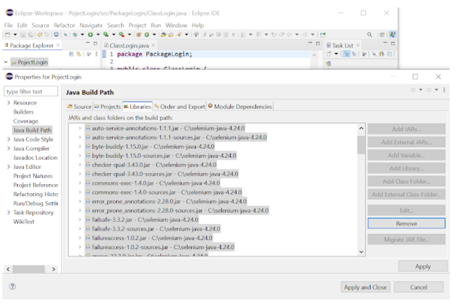
Task: Run the program with the green Run icon
Action: click(x=90, y=34)
